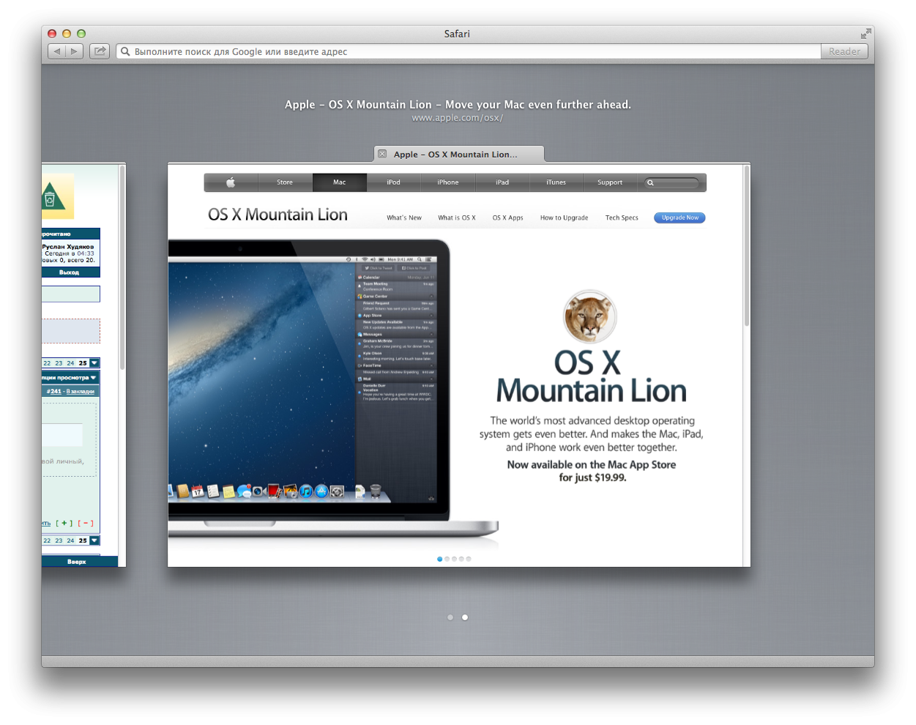Click the blue Upgrade Now button
Image resolution: width=916 pixels, height=725 pixels.
pyautogui.click(x=679, y=218)
